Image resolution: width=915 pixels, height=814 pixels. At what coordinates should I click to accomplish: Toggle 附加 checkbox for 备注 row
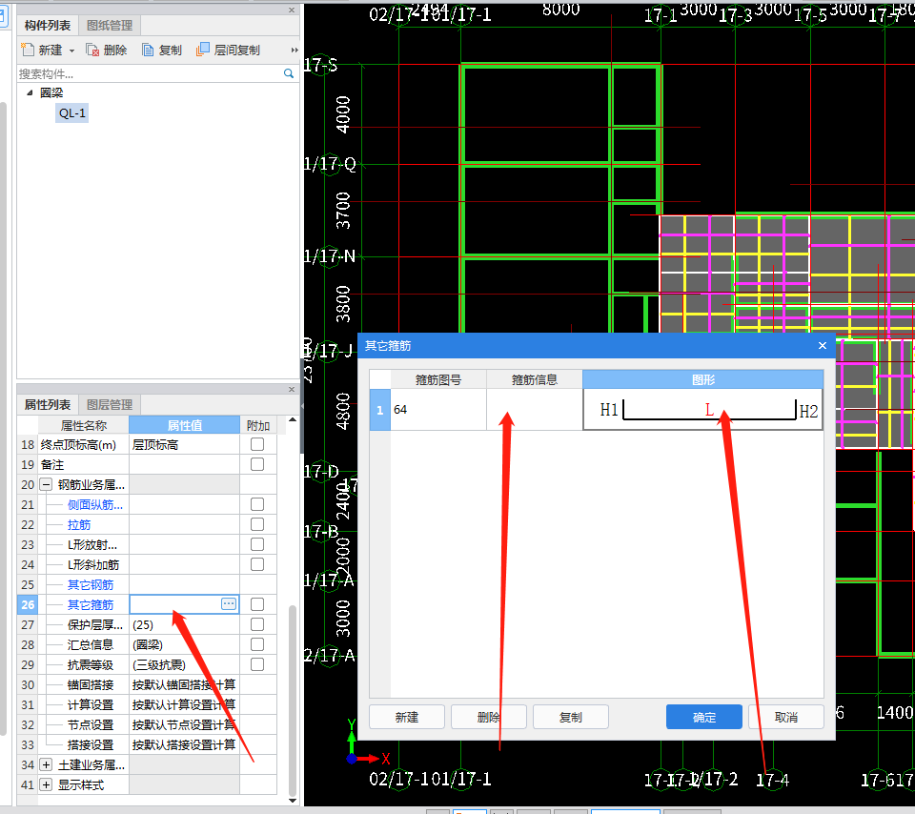(x=257, y=464)
